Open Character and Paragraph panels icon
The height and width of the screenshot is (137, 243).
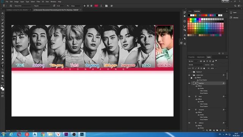(x=106, y=6)
